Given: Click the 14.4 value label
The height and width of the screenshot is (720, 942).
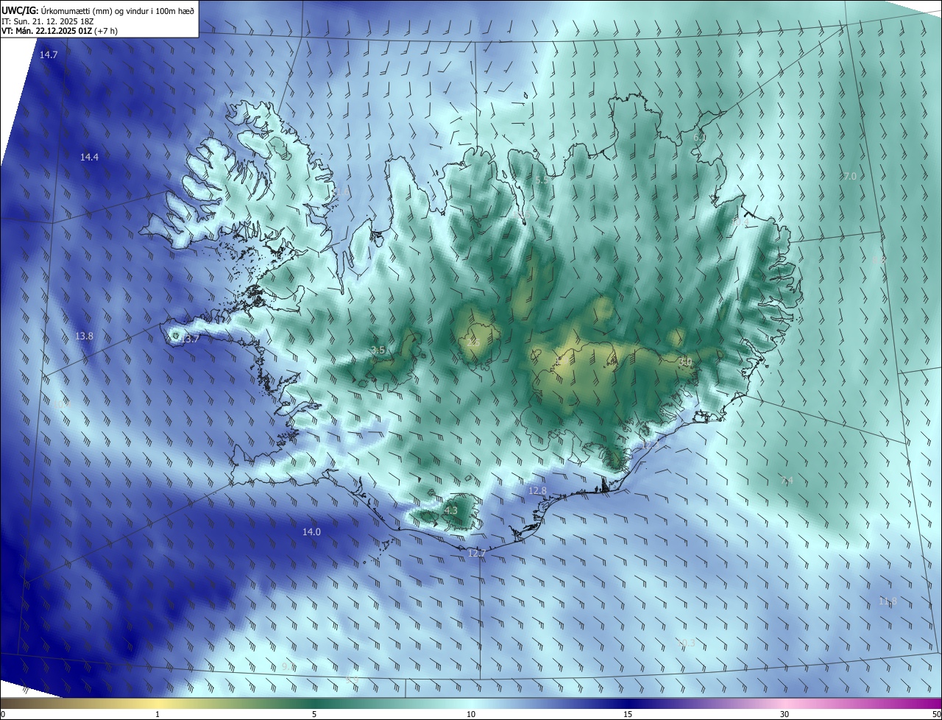Looking at the screenshot, I should pyautogui.click(x=89, y=157).
